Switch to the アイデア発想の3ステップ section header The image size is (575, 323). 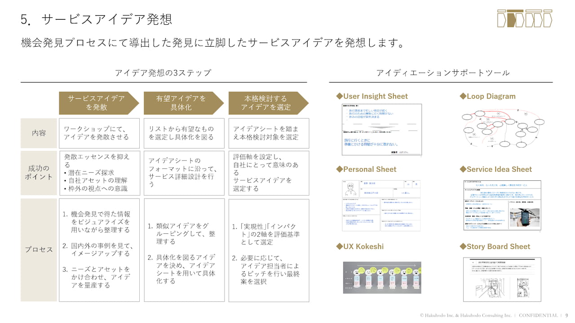pyautogui.click(x=164, y=72)
